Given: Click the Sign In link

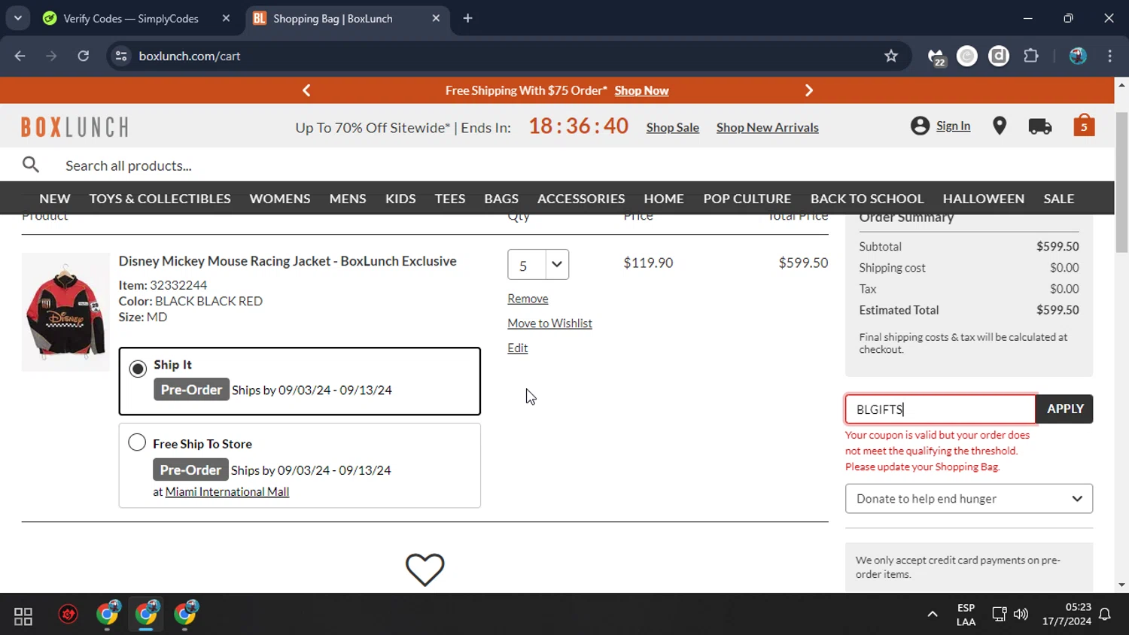Looking at the screenshot, I should point(953,126).
